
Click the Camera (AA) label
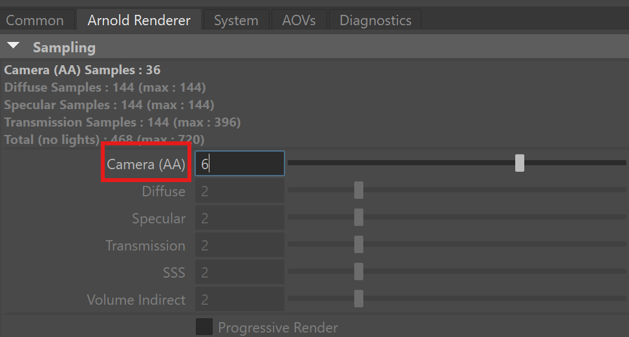(x=146, y=165)
